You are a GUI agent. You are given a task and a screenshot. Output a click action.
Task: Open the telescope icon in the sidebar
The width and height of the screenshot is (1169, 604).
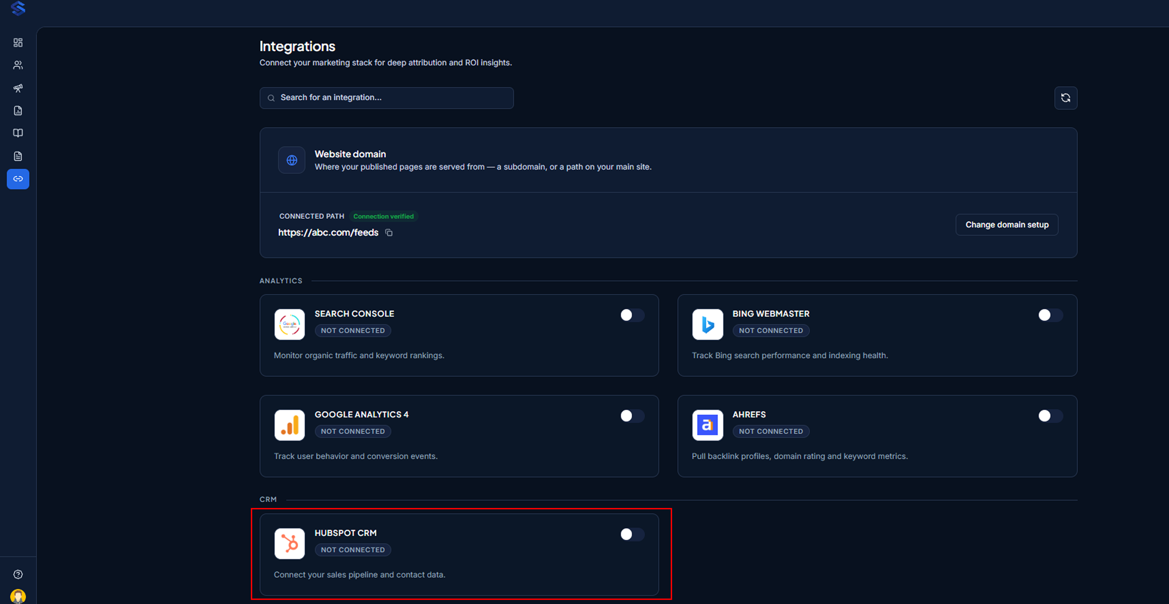pyautogui.click(x=18, y=88)
